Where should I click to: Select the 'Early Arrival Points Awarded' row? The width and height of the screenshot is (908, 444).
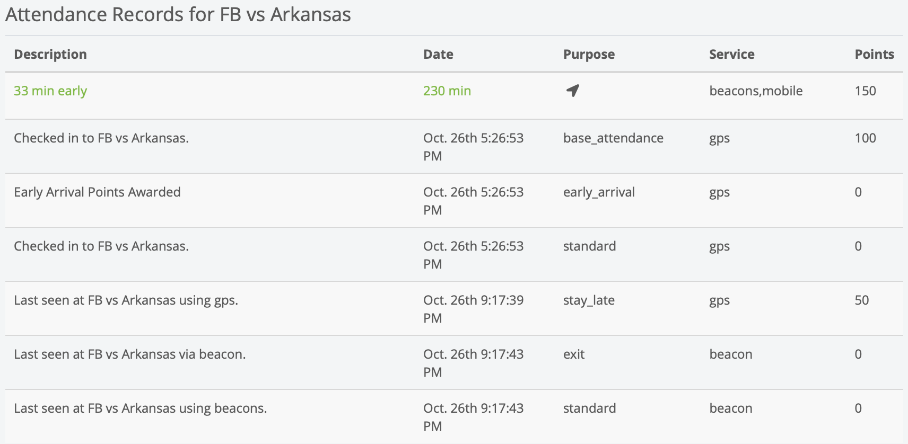97,192
